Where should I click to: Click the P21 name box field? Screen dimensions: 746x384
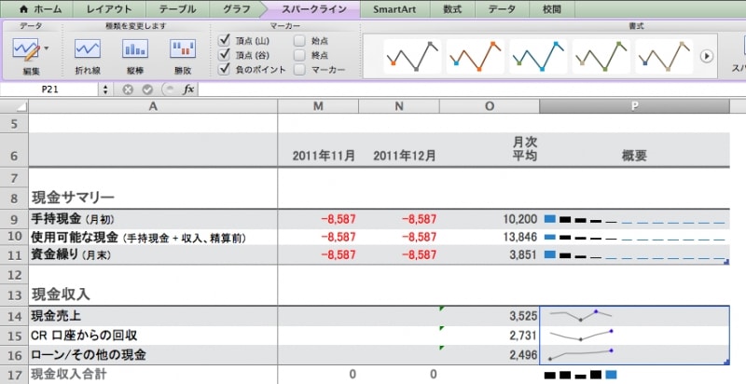click(x=51, y=89)
